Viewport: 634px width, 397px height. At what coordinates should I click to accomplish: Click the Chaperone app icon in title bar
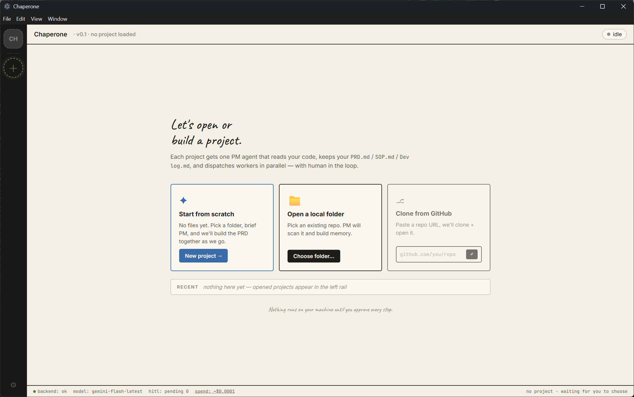point(7,6)
